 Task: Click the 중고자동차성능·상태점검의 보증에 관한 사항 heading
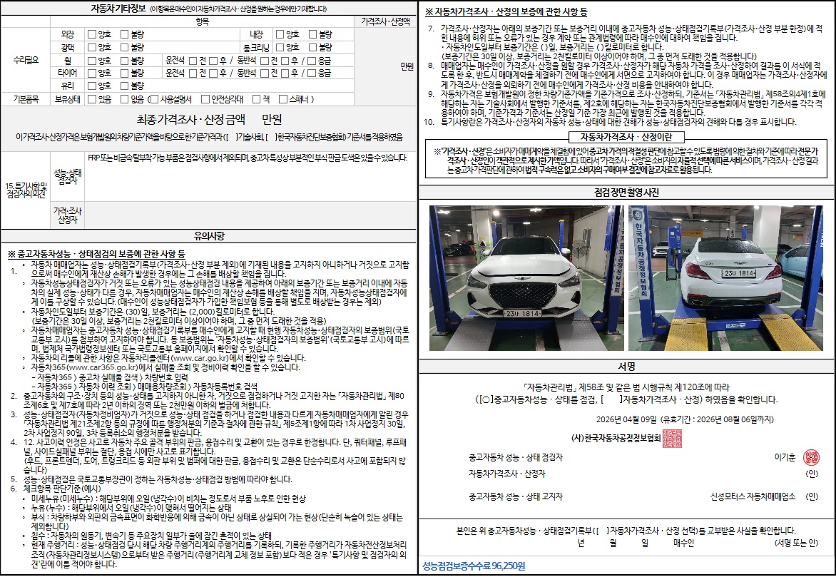coord(96,254)
